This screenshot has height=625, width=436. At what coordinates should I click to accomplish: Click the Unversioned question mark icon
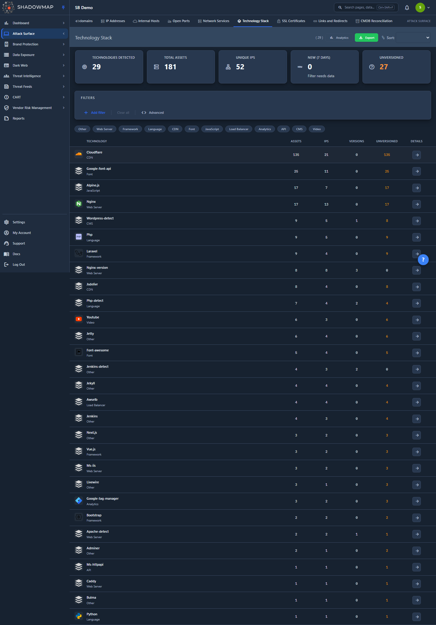pos(372,67)
